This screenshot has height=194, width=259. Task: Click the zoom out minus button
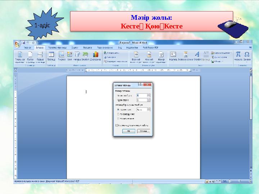pos(230,181)
